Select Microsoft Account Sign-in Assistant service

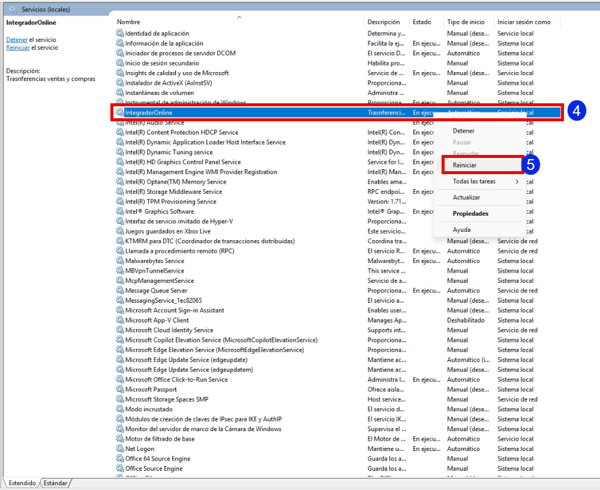pos(338,310)
